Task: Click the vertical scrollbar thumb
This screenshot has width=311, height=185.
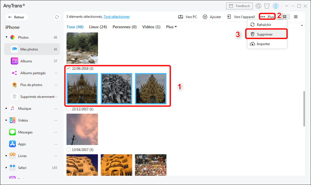Action: (304, 108)
